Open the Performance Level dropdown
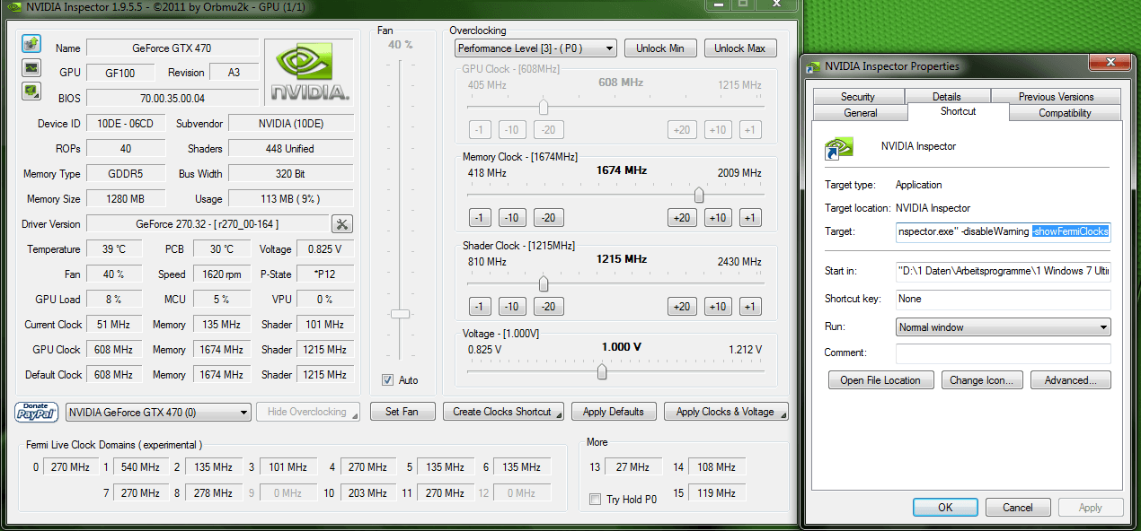The height and width of the screenshot is (531, 1141). [536, 48]
